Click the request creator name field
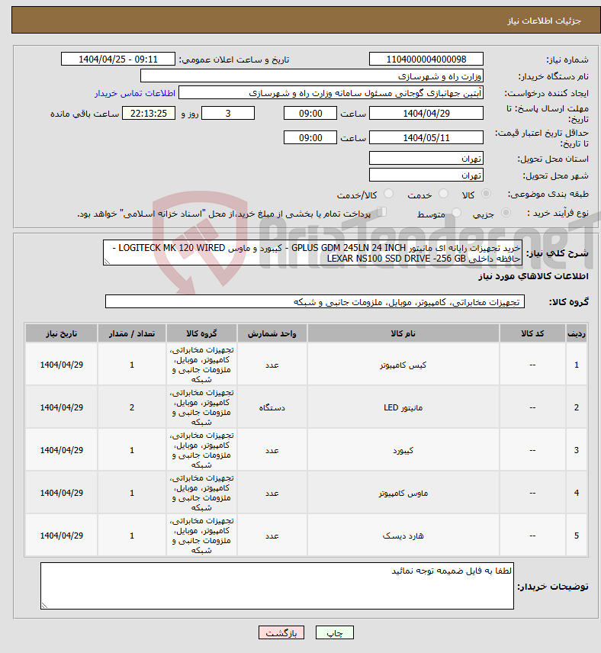 pos(331,93)
